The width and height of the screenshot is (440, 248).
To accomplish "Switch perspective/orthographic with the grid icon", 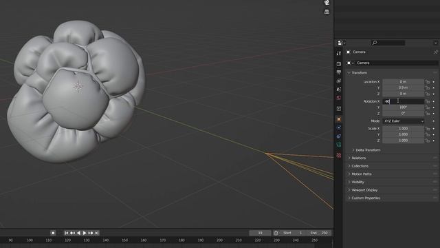I will (327, 12).
